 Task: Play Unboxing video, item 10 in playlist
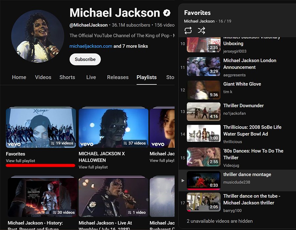pyautogui.click(x=204, y=44)
